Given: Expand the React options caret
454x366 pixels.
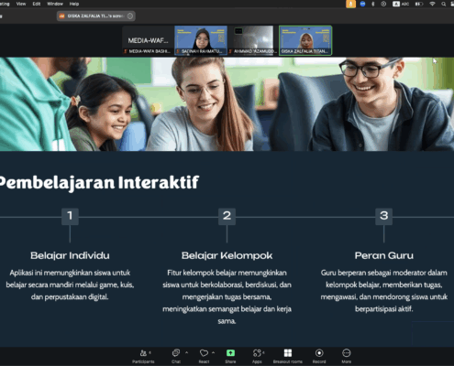Looking at the screenshot, I should coord(213,352).
